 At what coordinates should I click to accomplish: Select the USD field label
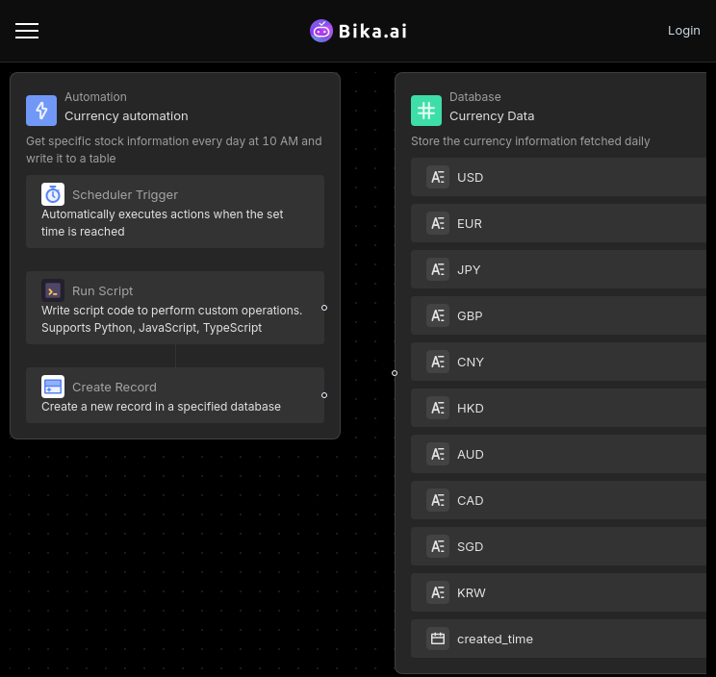[470, 178]
